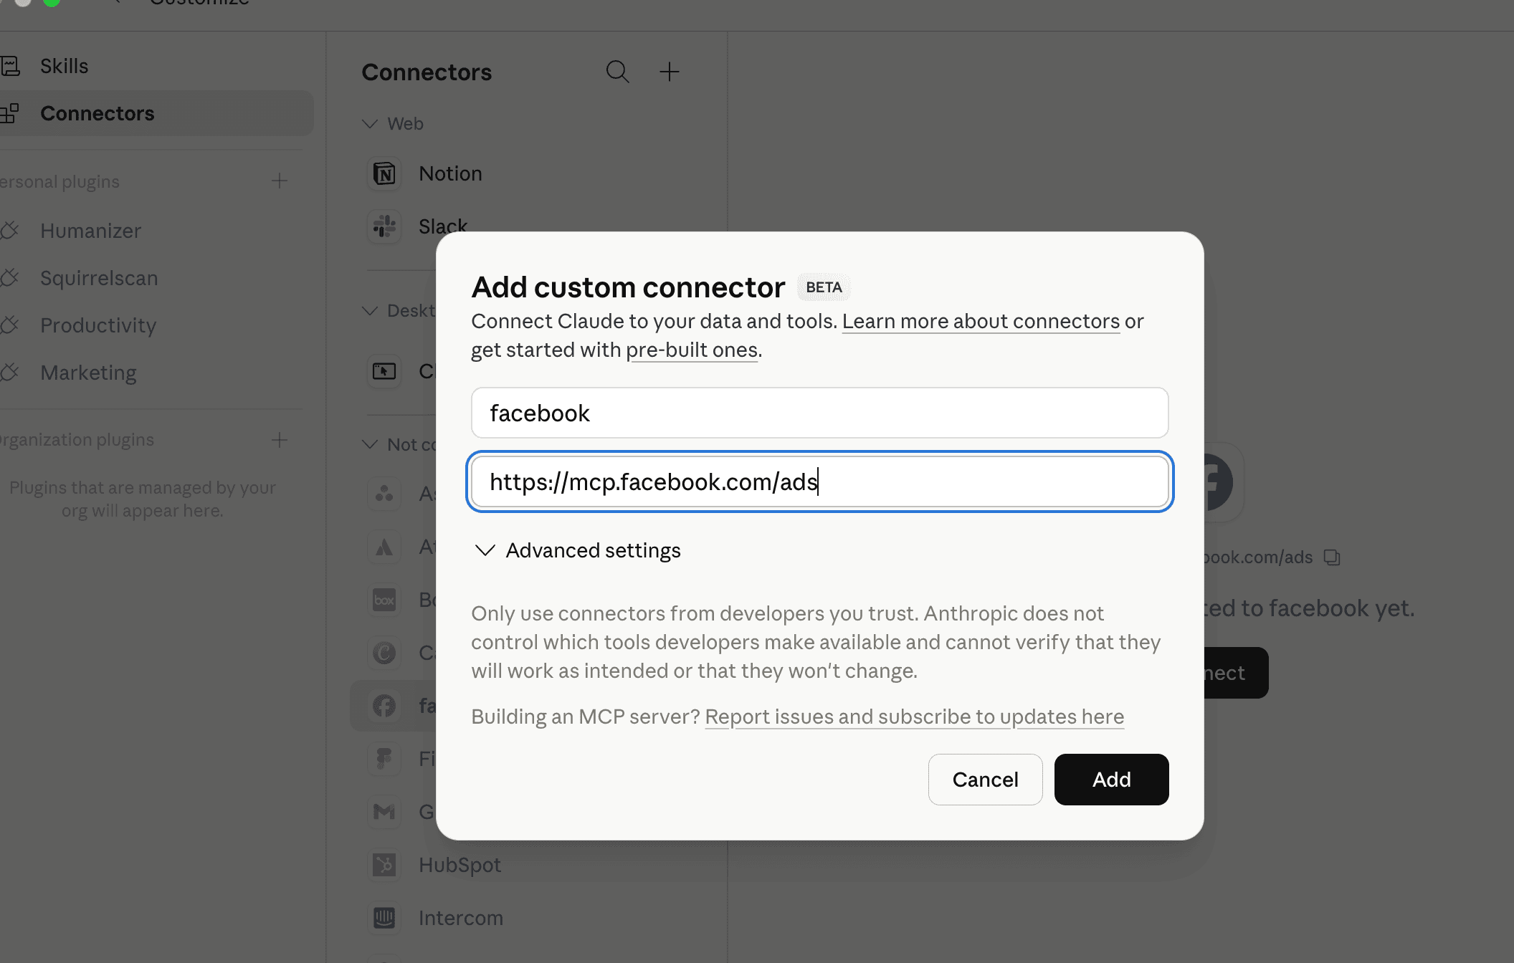Open the Productivity plugin icon
The height and width of the screenshot is (963, 1514).
tap(10, 325)
